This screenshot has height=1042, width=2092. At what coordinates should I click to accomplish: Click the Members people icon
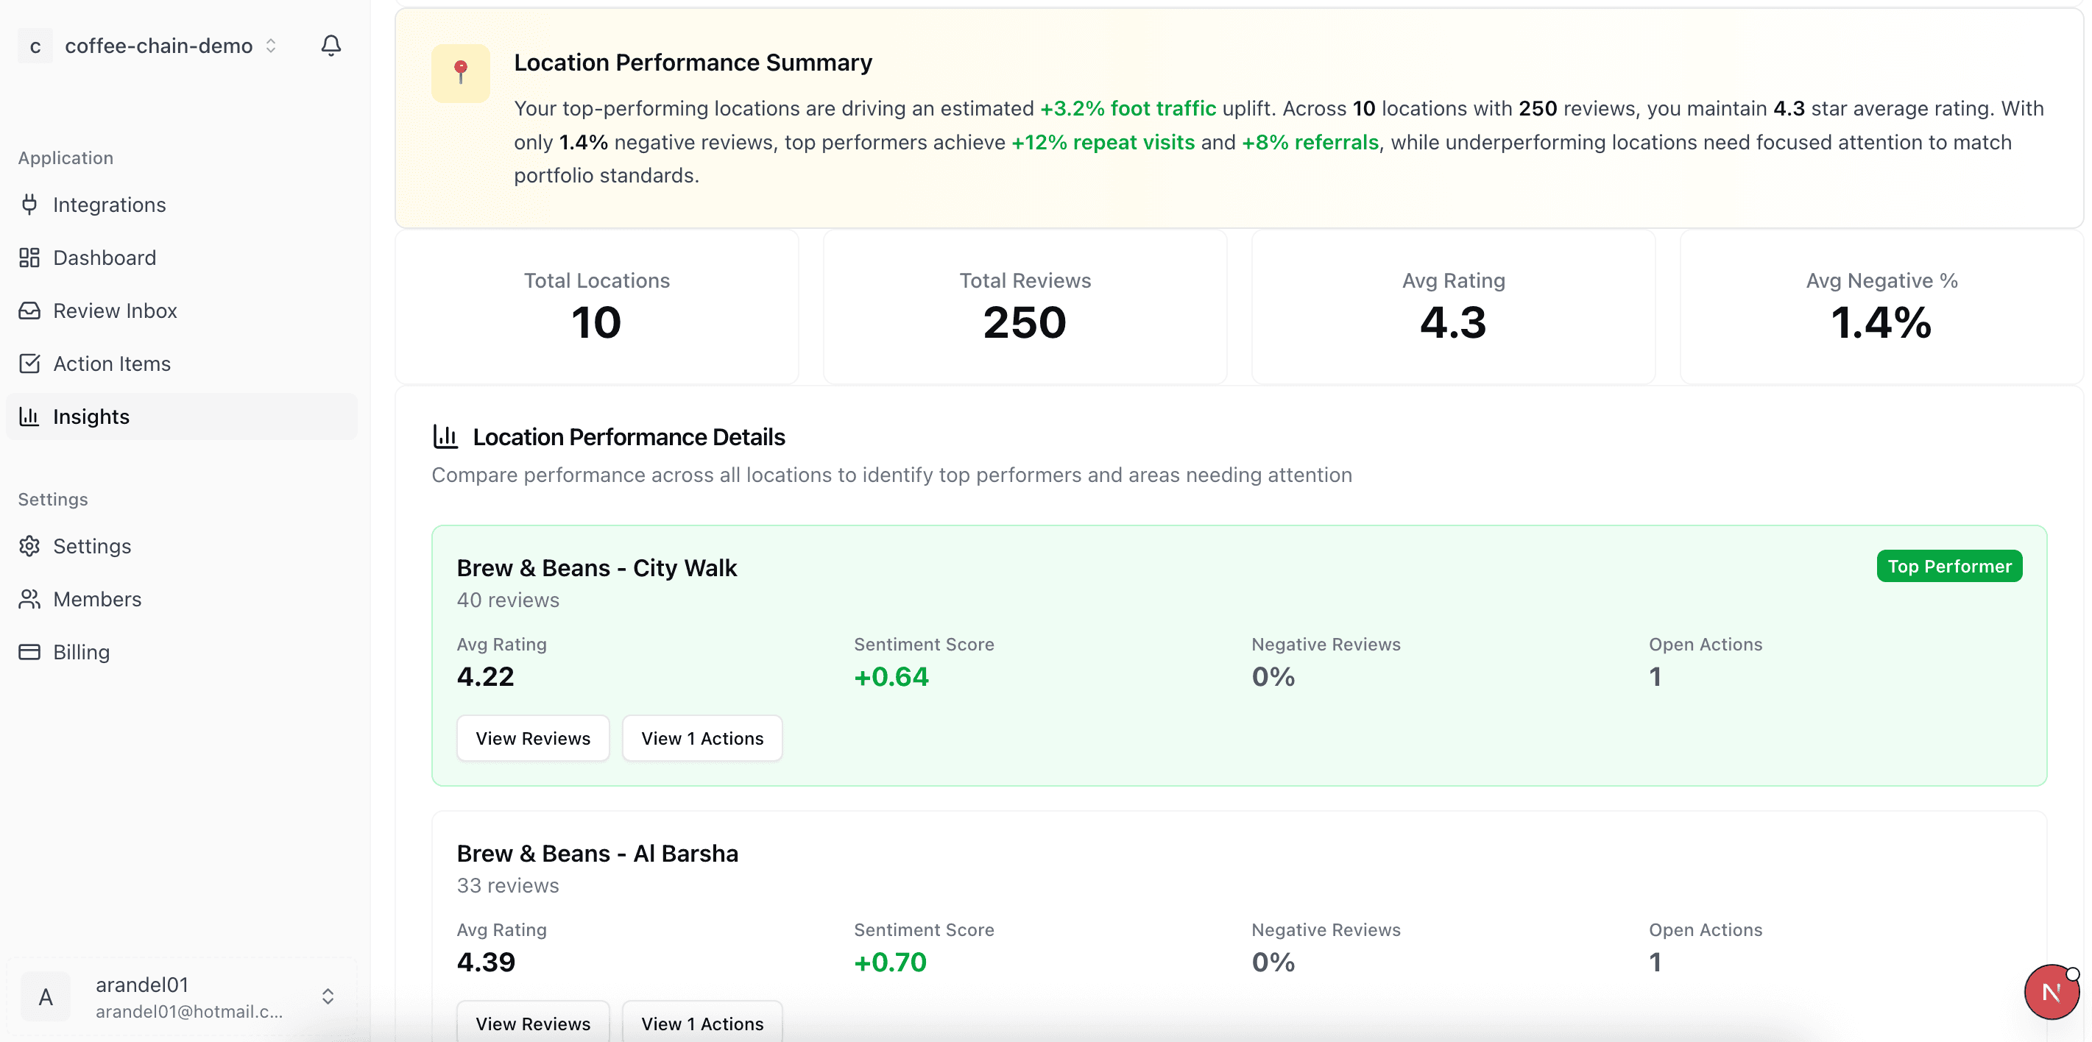coord(29,598)
